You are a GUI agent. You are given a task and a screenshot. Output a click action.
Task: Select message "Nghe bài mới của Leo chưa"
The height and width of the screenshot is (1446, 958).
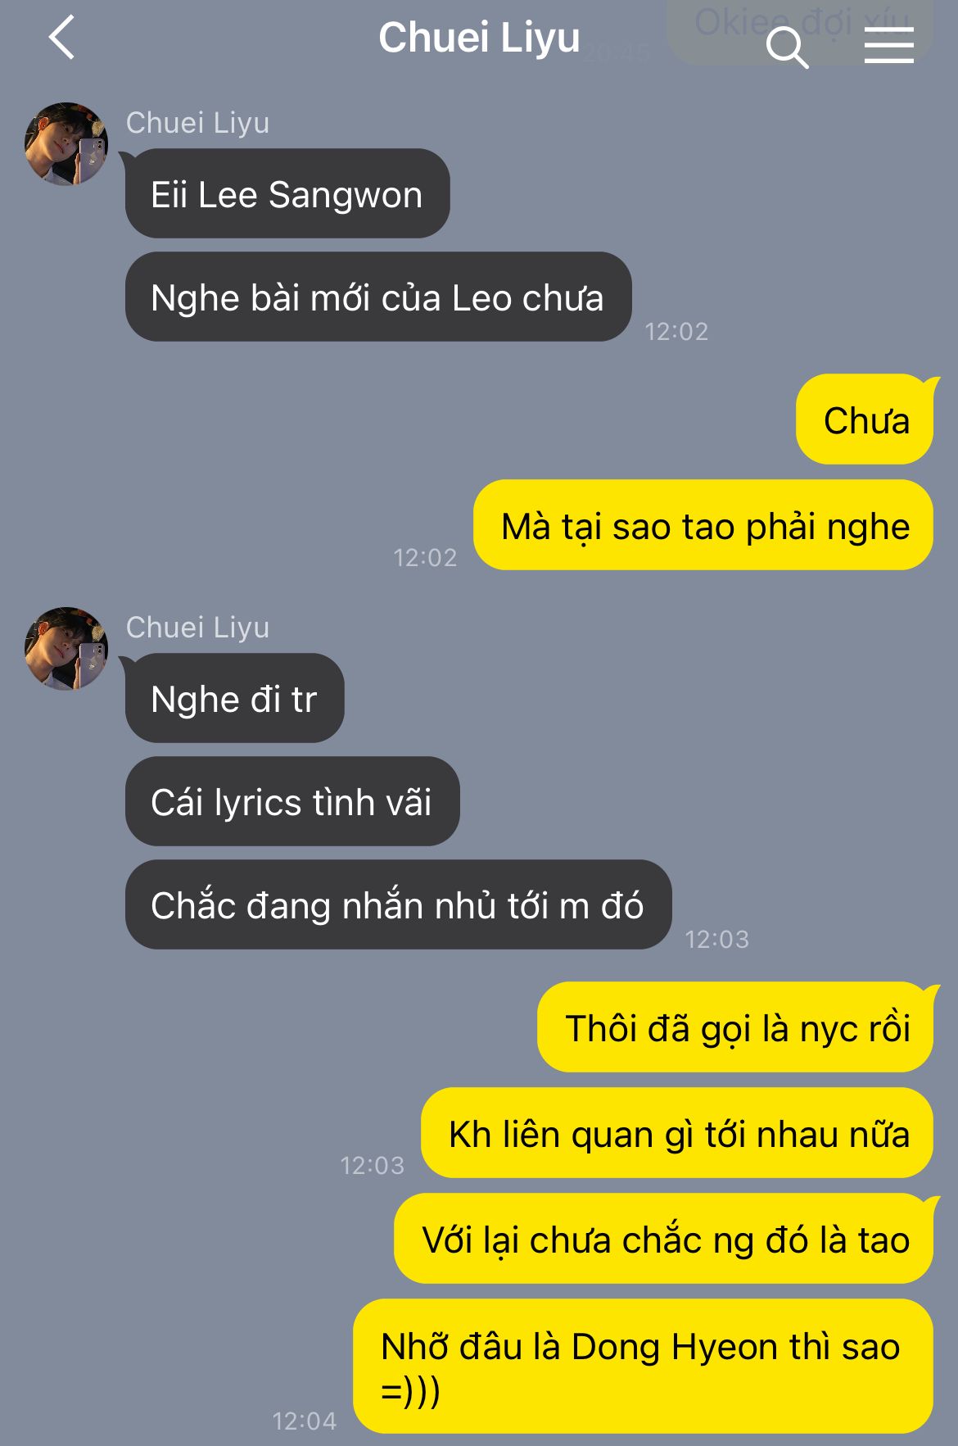tap(378, 297)
